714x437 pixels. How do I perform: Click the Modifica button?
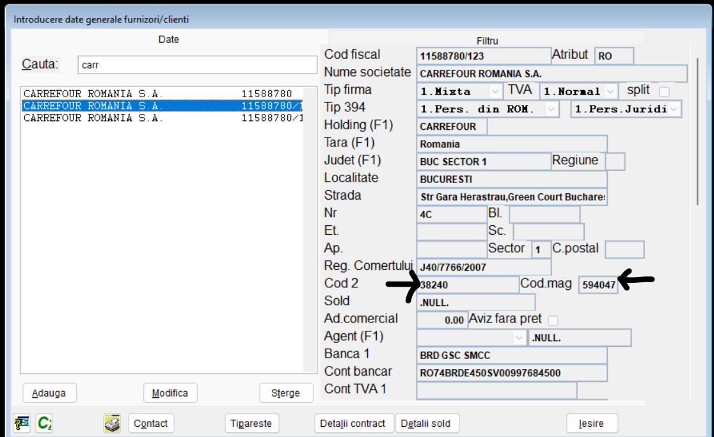170,393
